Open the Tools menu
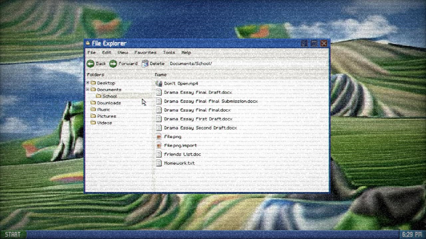The height and width of the screenshot is (239, 426). [x=169, y=52]
